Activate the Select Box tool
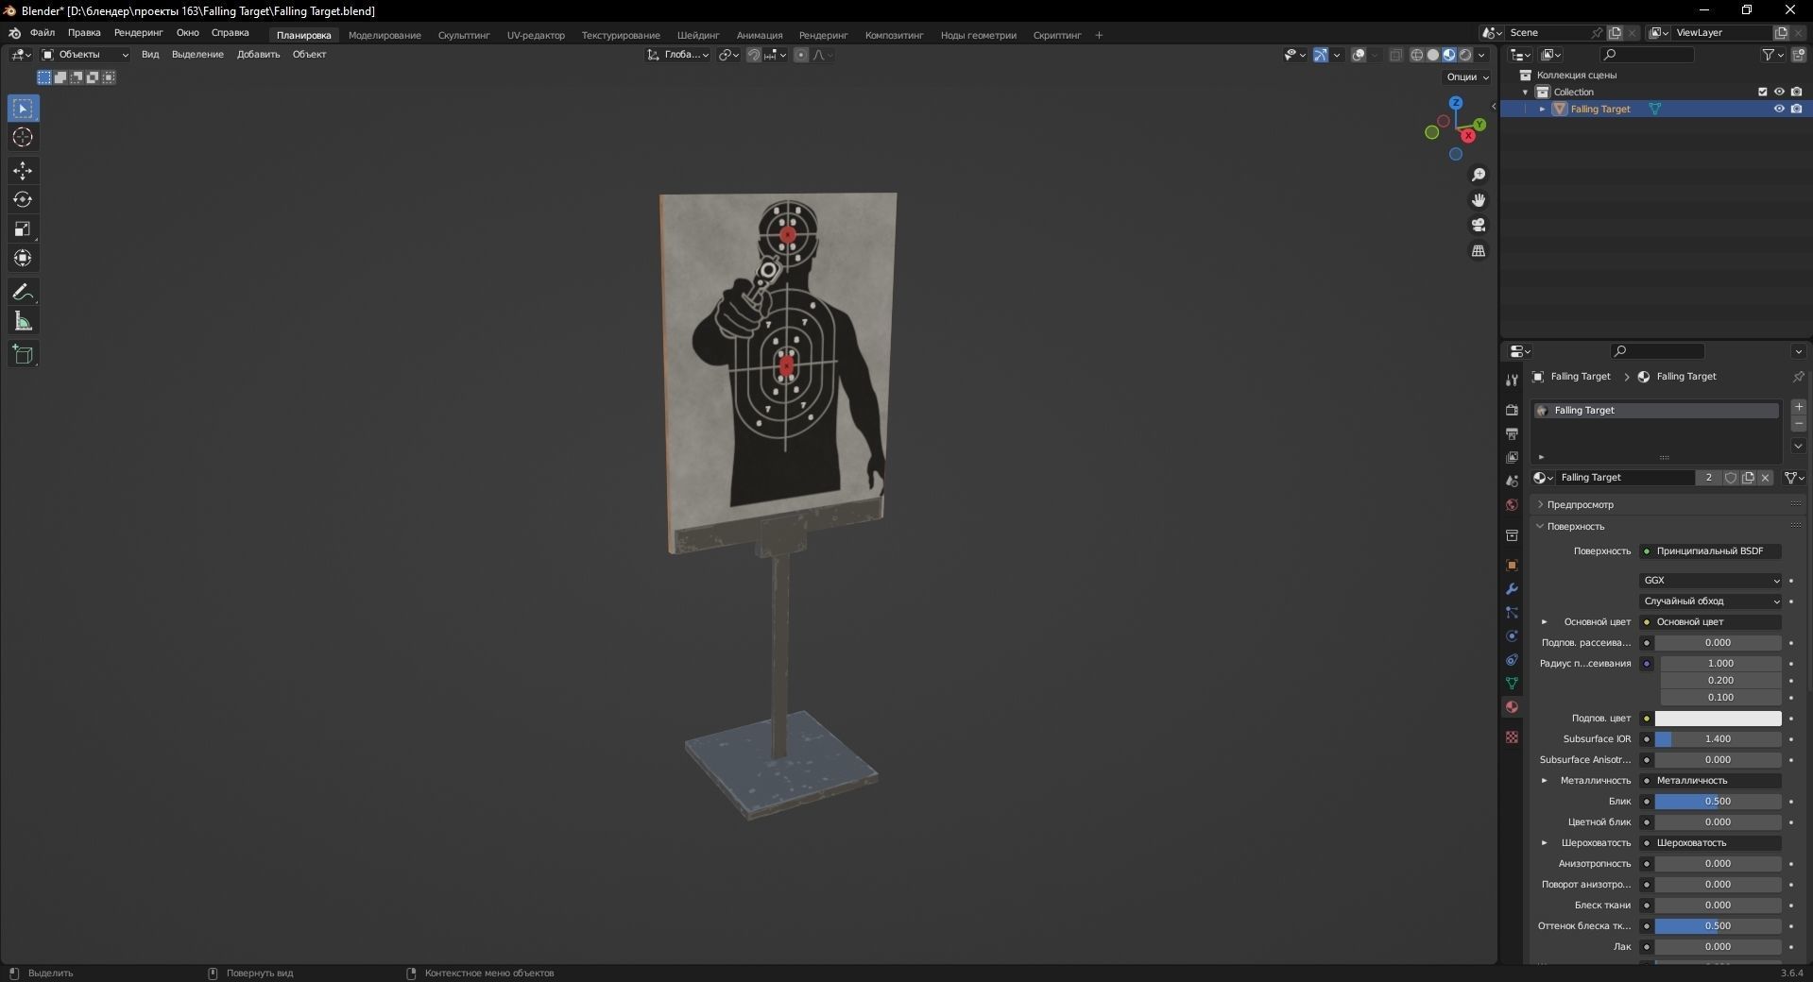This screenshot has height=982, width=1813. [23, 109]
